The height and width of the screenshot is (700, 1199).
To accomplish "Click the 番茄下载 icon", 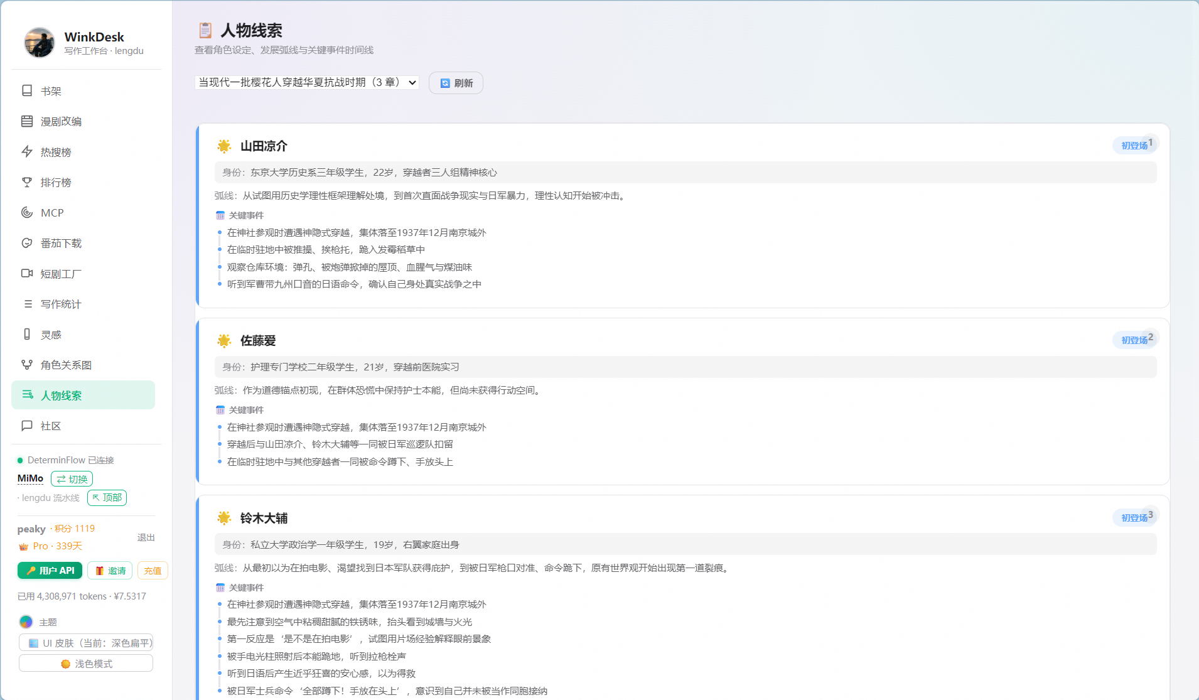I will [x=27, y=243].
